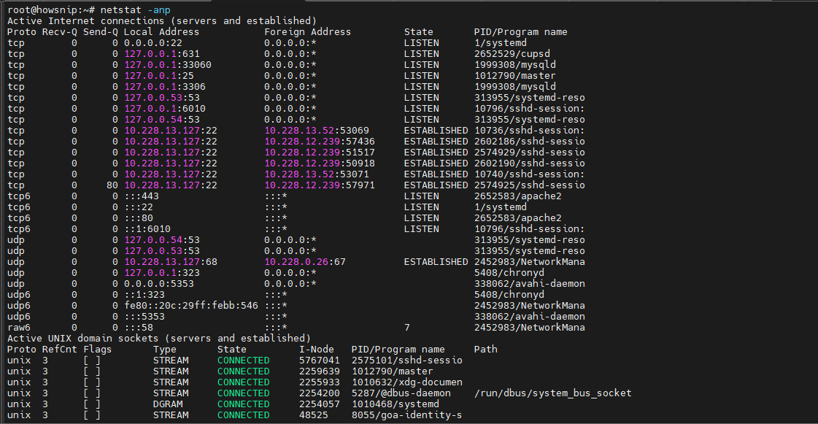Click the '2575101/sshd-sessio' program name

click(x=407, y=361)
